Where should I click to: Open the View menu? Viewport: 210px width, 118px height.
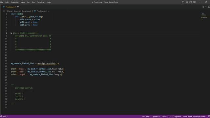[x=23, y=2]
